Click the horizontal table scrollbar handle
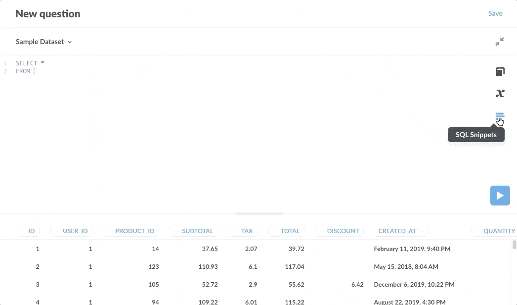517x305 pixels. pyautogui.click(x=259, y=213)
